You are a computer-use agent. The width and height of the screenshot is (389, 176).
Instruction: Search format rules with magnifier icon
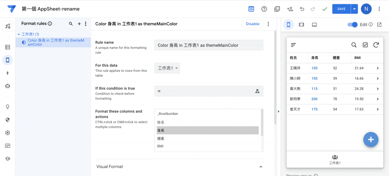[71, 24]
